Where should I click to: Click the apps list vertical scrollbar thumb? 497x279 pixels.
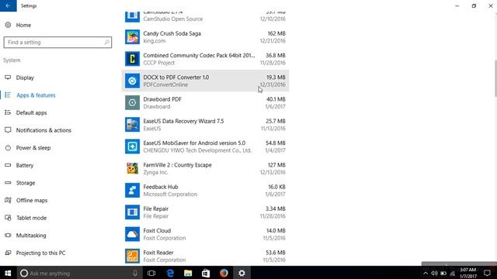(x=495, y=78)
